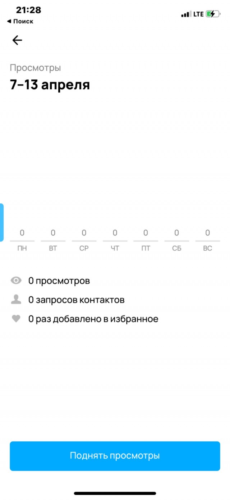Tap the back arrow icon
230x500 pixels.
click(17, 40)
